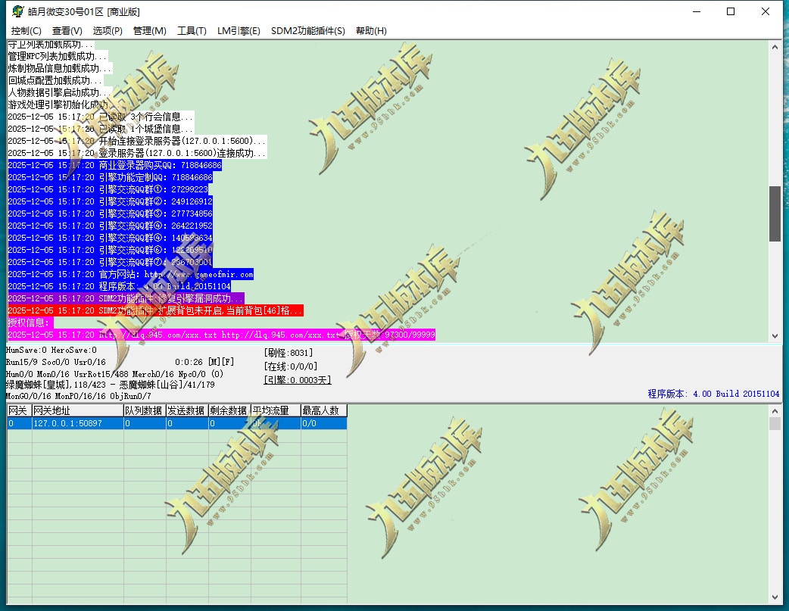Open the 管理(M) menu
This screenshot has height=611, width=789.
pos(149,31)
